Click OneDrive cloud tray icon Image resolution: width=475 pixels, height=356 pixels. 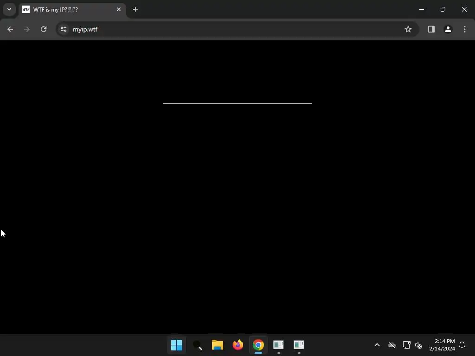click(x=392, y=345)
